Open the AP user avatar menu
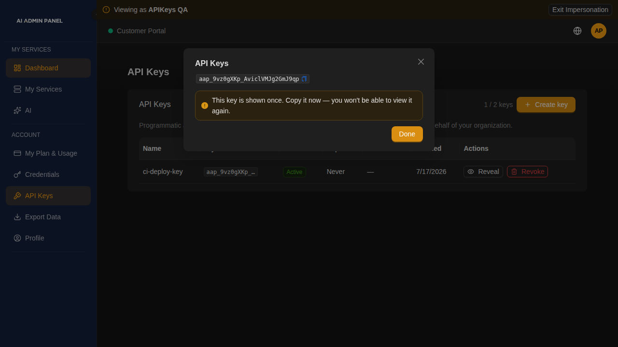618x347 pixels. click(x=599, y=31)
